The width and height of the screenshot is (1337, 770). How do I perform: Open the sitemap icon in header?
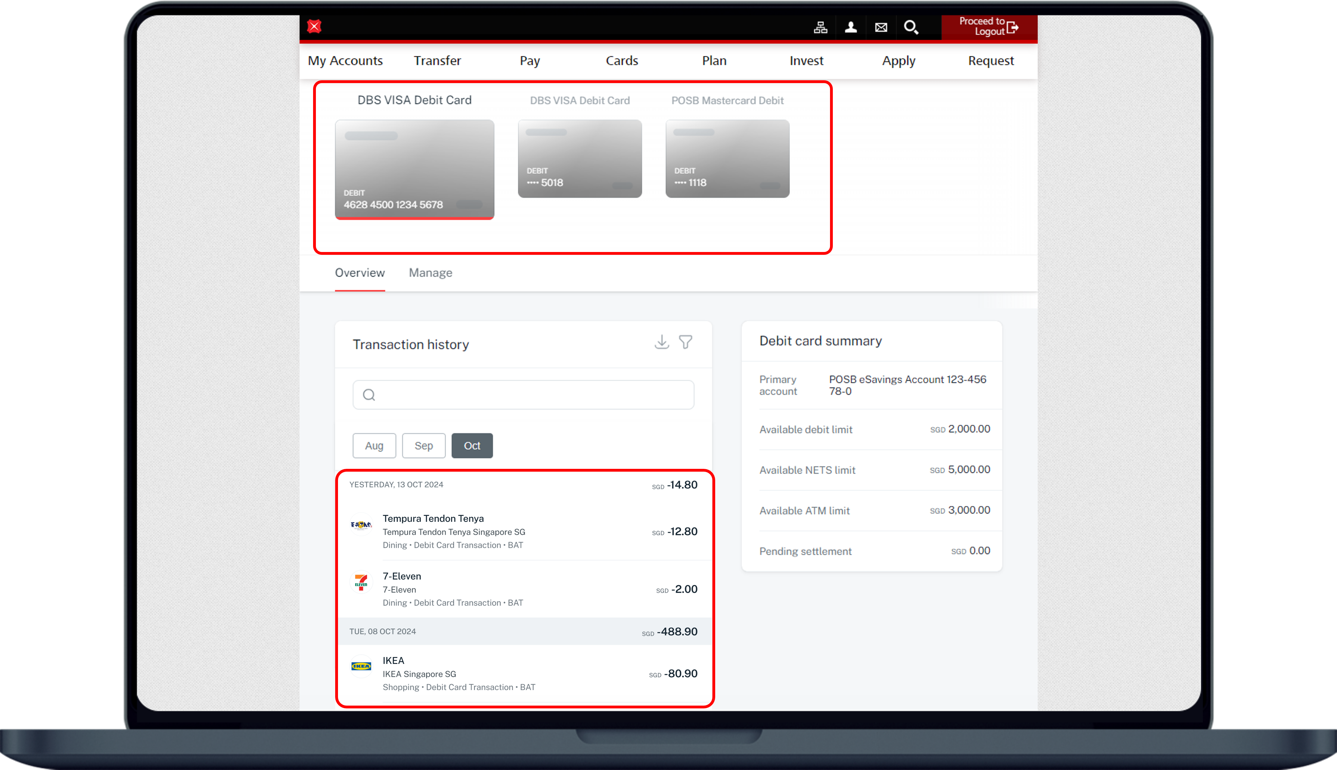(x=820, y=27)
